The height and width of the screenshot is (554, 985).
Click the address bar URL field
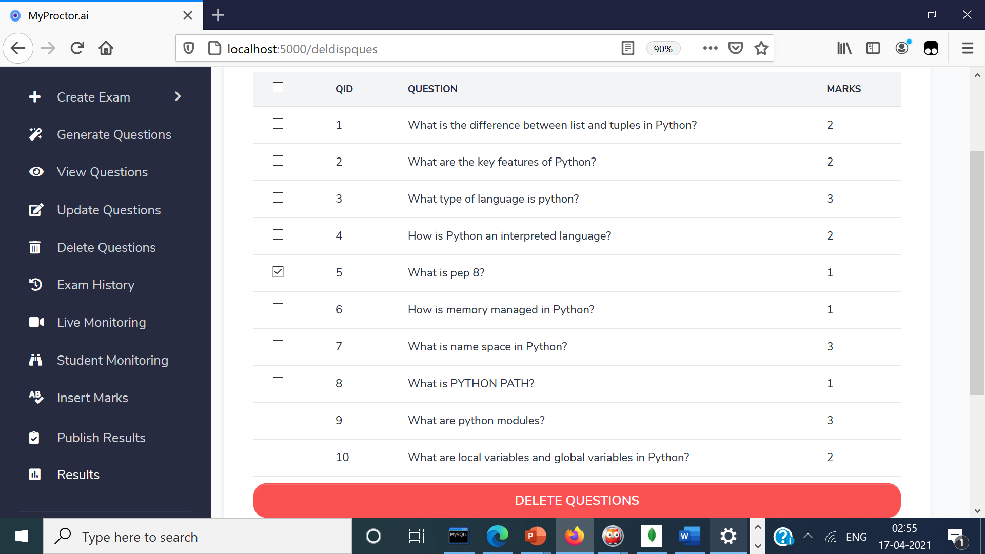(x=410, y=49)
